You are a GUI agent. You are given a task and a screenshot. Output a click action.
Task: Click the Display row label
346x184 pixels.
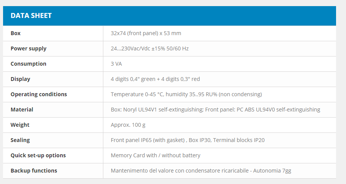(20, 79)
